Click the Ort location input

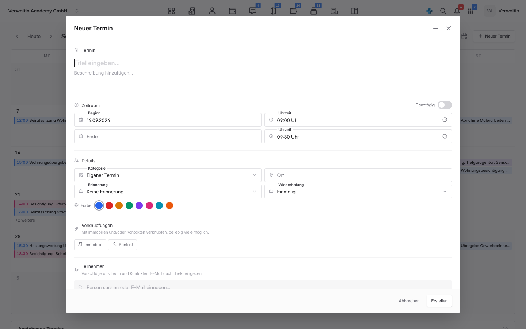(358, 175)
